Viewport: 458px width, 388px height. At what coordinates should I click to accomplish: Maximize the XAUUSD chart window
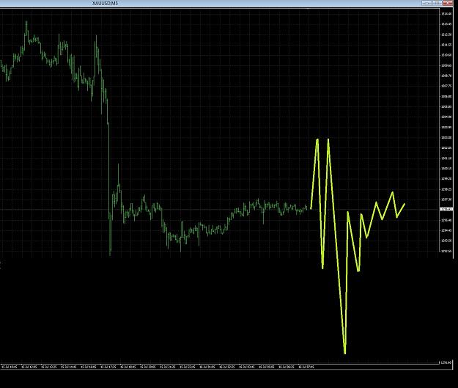[437, 3]
